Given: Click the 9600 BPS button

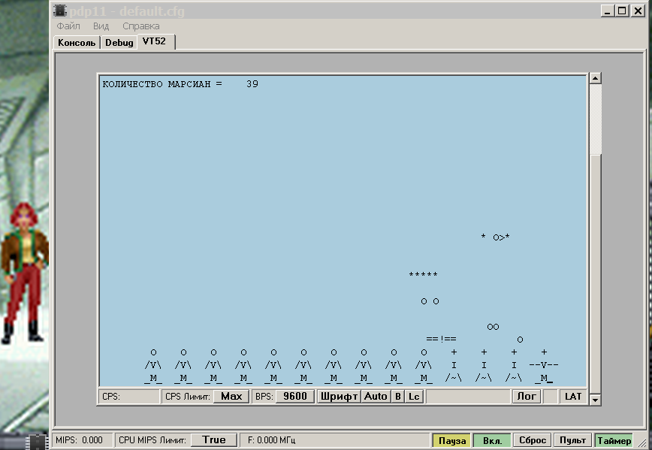Looking at the screenshot, I should pos(294,397).
